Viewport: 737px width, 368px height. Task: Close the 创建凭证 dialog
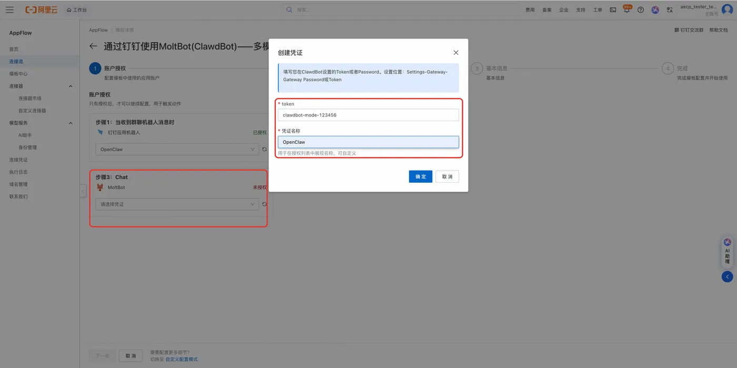[x=456, y=53]
